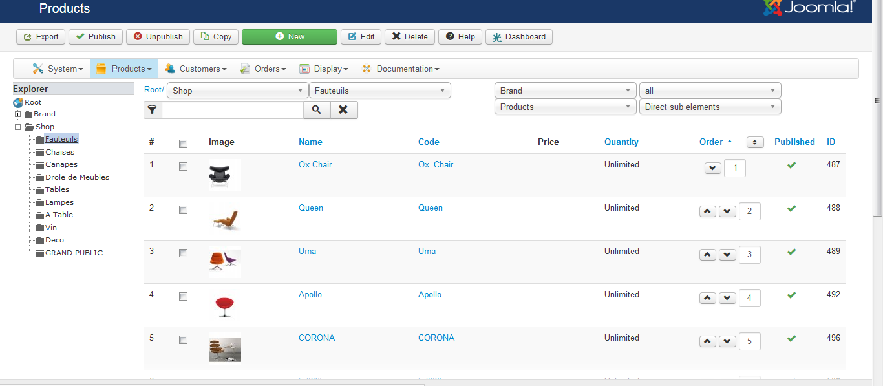Sort the table by Name column
883x386 pixels.
point(310,142)
